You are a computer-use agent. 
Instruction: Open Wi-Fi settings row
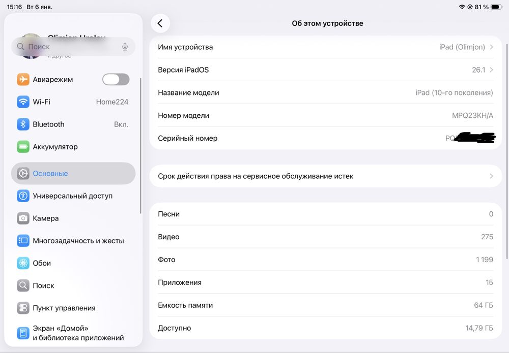pyautogui.click(x=73, y=102)
